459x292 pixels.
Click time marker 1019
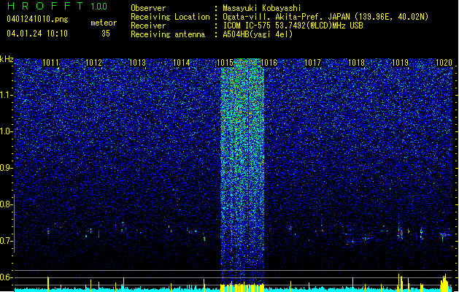click(400, 63)
